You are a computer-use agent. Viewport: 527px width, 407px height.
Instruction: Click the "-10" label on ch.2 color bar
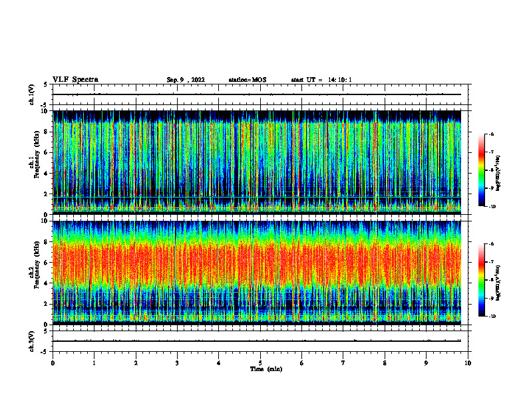(492, 317)
